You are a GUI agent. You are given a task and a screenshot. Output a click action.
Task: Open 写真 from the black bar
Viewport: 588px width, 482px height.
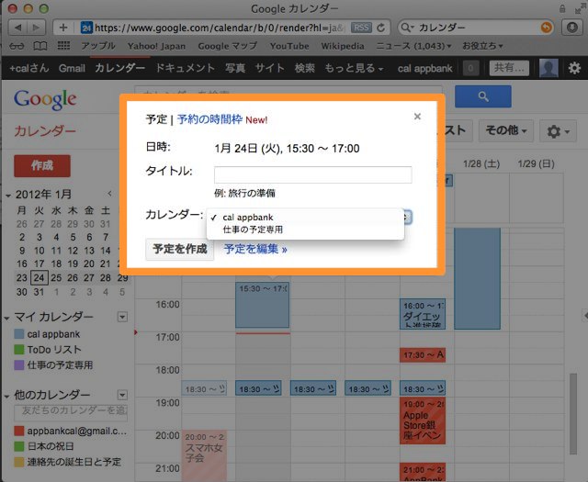(235, 68)
